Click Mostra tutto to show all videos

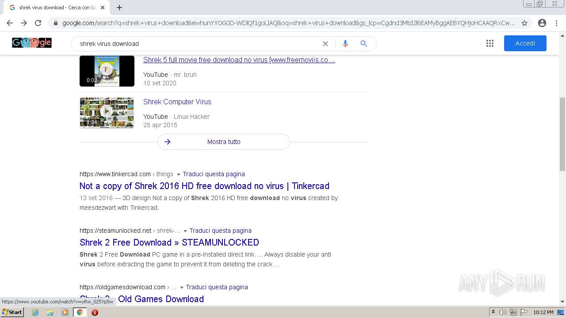coord(224,142)
